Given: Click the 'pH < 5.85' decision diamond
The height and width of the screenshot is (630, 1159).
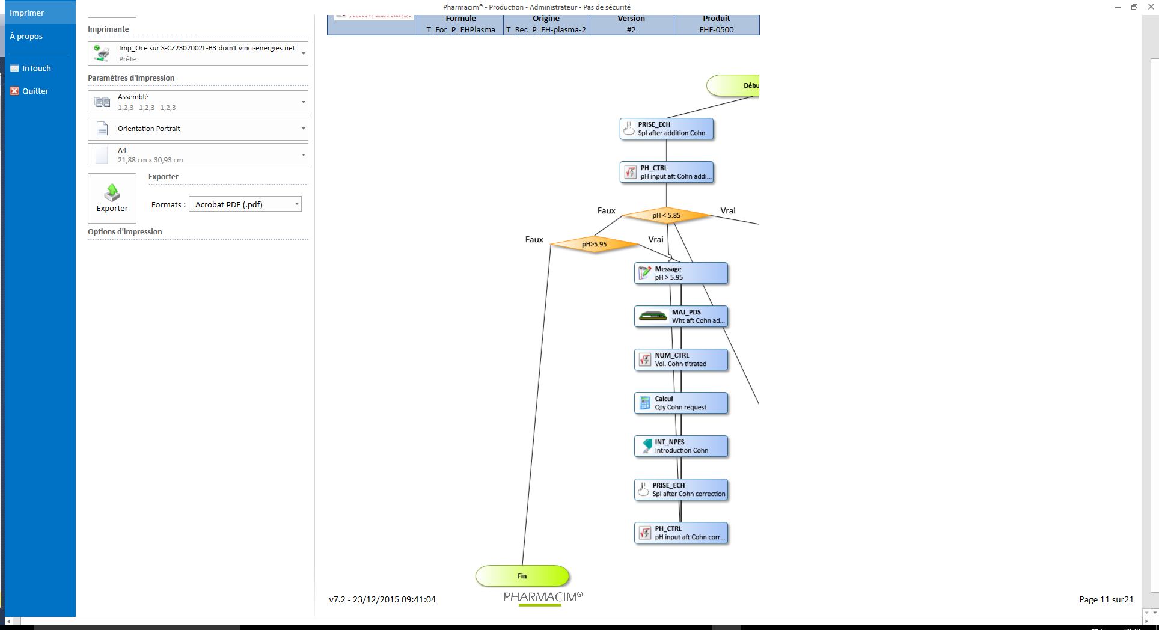Looking at the screenshot, I should pyautogui.click(x=667, y=215).
